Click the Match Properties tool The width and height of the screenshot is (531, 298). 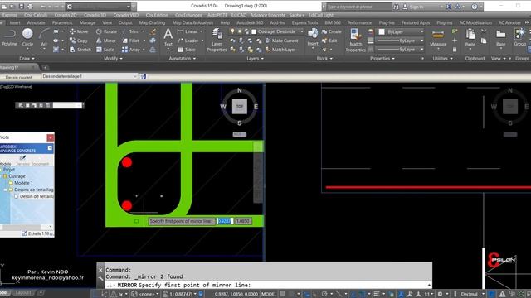356,40
